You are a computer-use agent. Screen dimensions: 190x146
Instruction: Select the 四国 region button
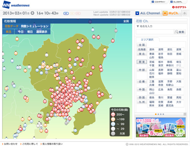point(142,97)
